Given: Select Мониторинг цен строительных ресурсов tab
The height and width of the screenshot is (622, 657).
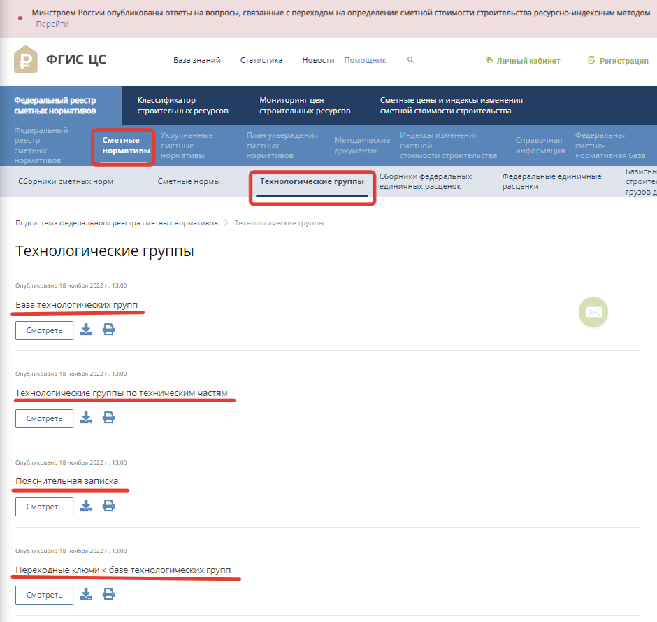Looking at the screenshot, I should (305, 106).
